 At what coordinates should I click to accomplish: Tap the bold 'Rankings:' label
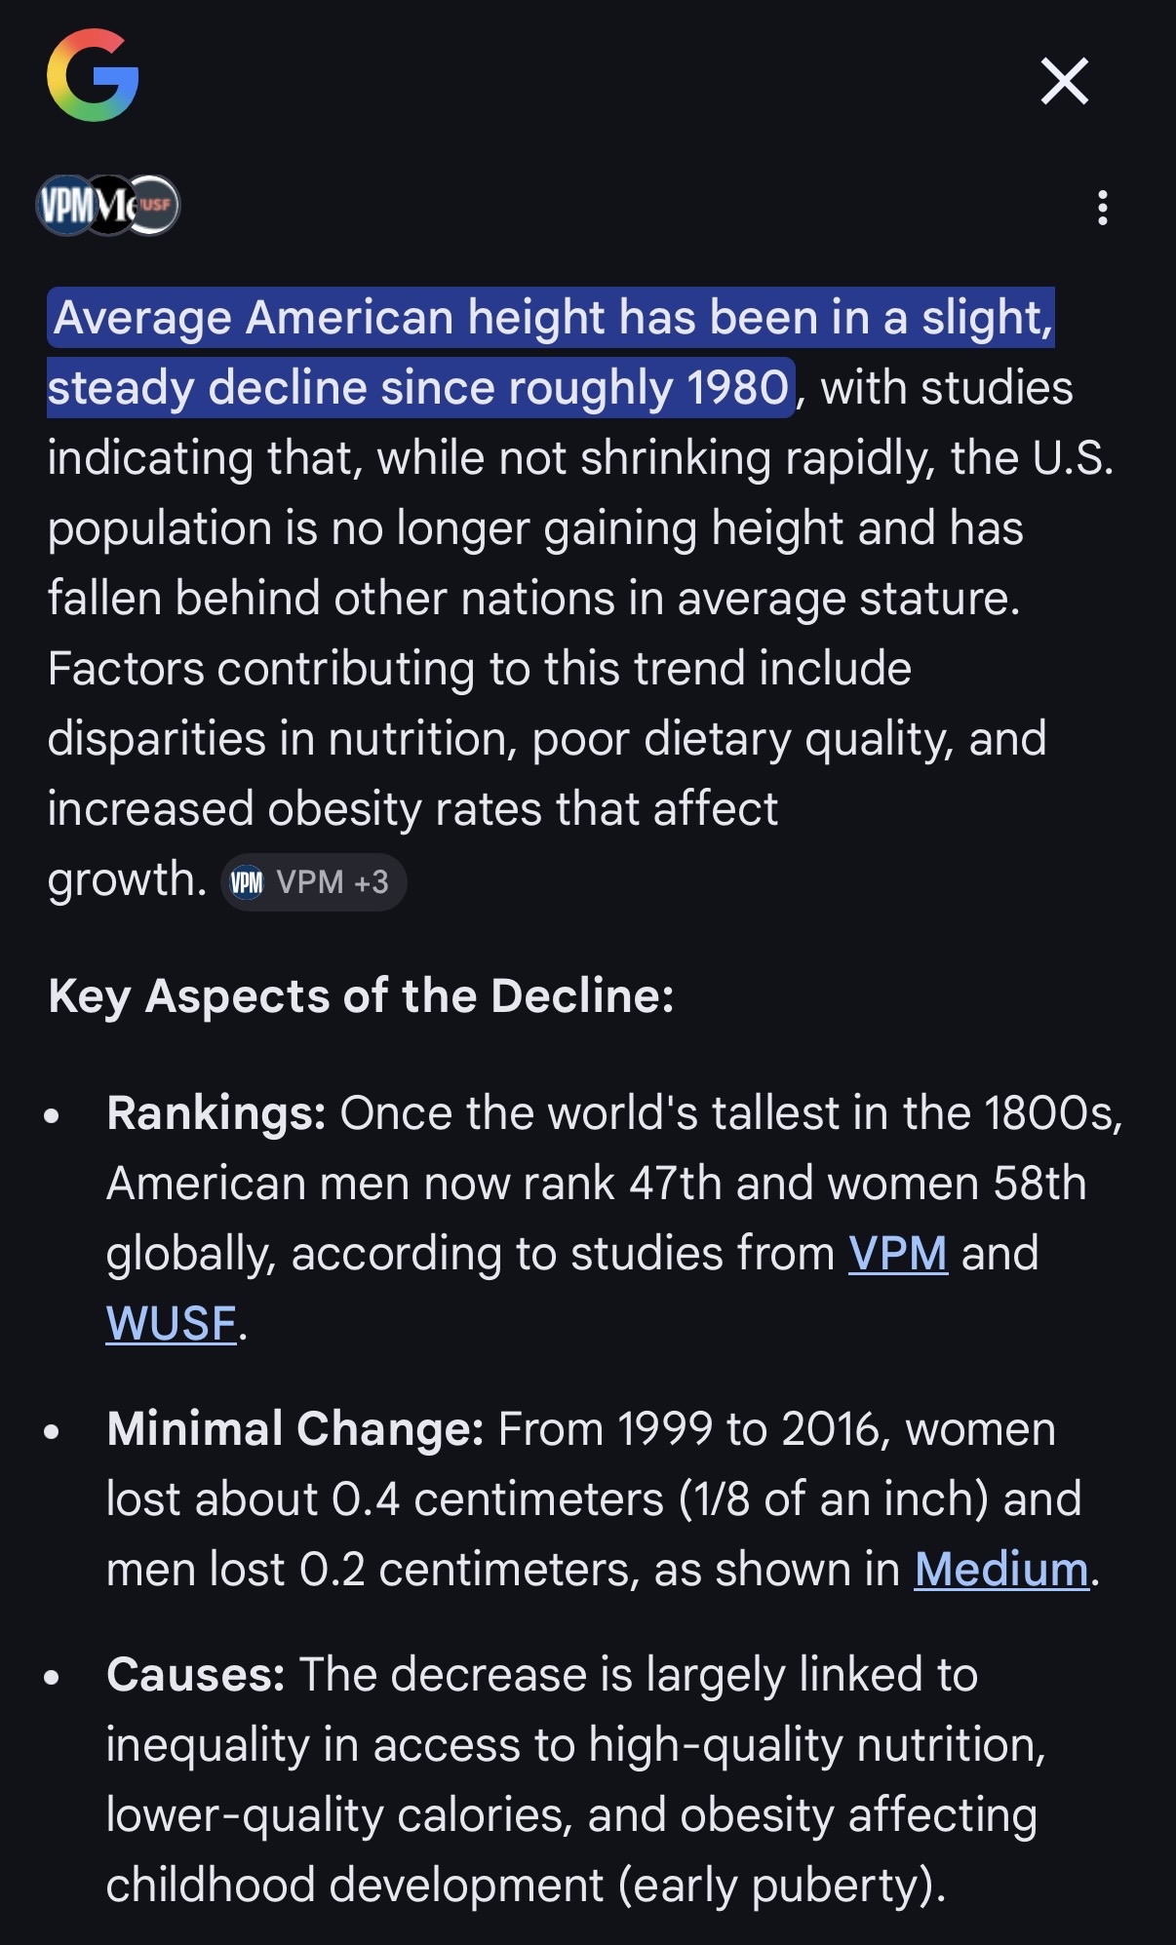pyautogui.click(x=216, y=1113)
